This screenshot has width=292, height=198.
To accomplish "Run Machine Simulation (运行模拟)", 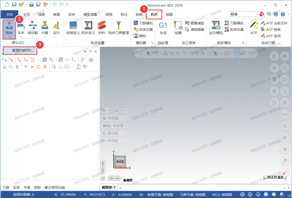I will point(216,28).
